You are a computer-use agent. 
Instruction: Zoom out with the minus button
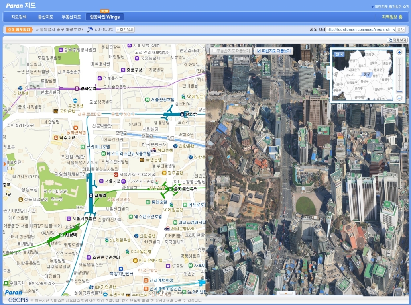399,98
